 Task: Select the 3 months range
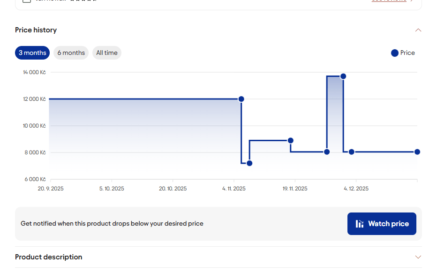[32, 53]
